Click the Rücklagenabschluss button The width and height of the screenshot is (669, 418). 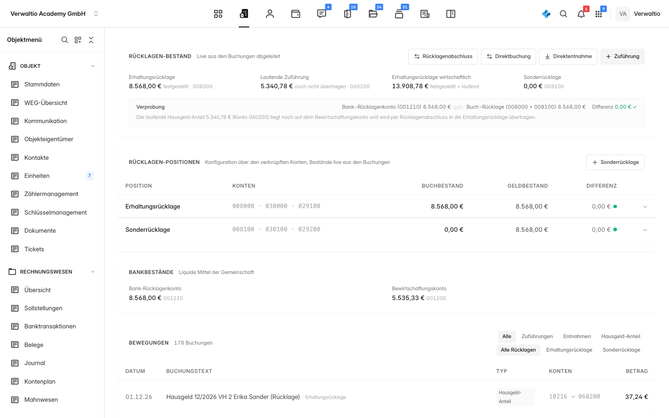(x=443, y=57)
